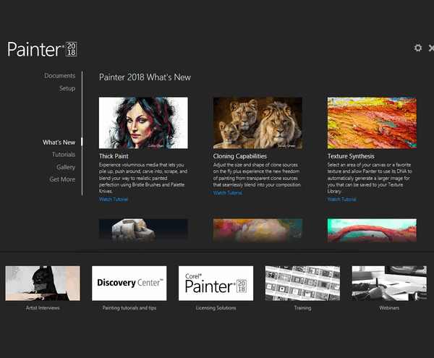Open the Artist Interviews Batman thumbnail
Image resolution: width=434 pixels, height=358 pixels.
(x=43, y=284)
